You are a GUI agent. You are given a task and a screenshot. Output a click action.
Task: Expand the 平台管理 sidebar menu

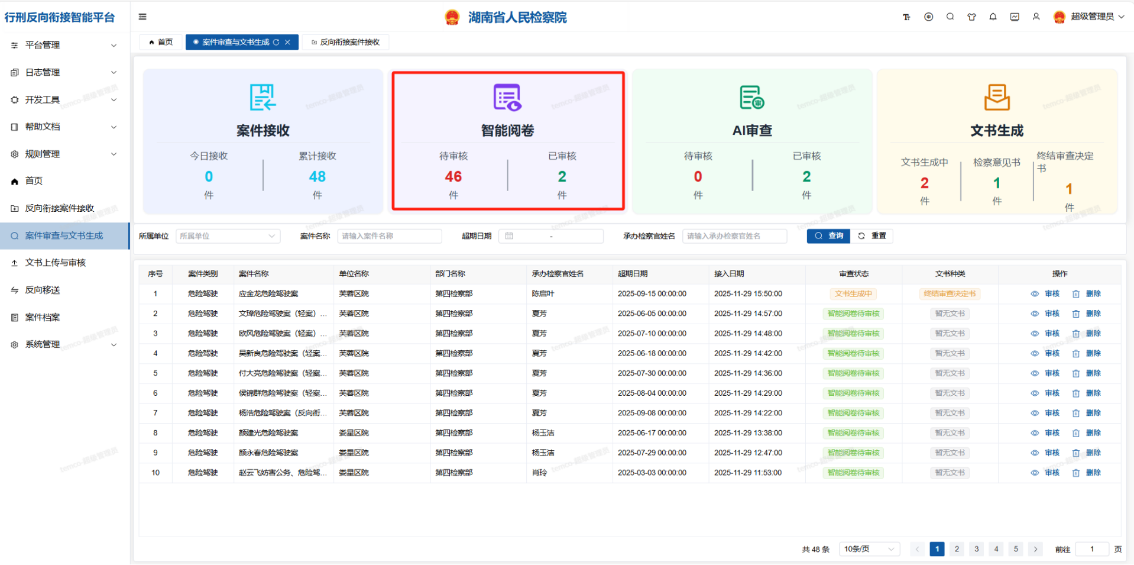click(64, 45)
